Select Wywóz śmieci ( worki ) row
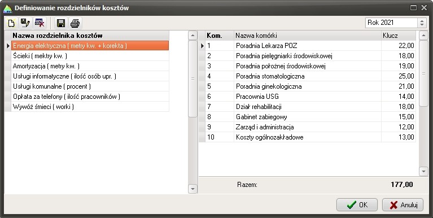433x218 pixels. 90,107
